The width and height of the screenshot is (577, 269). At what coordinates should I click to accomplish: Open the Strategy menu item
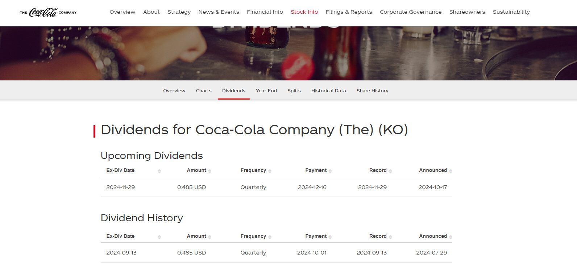coord(179,12)
